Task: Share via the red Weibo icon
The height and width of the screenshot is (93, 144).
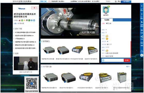Action: [20, 20]
